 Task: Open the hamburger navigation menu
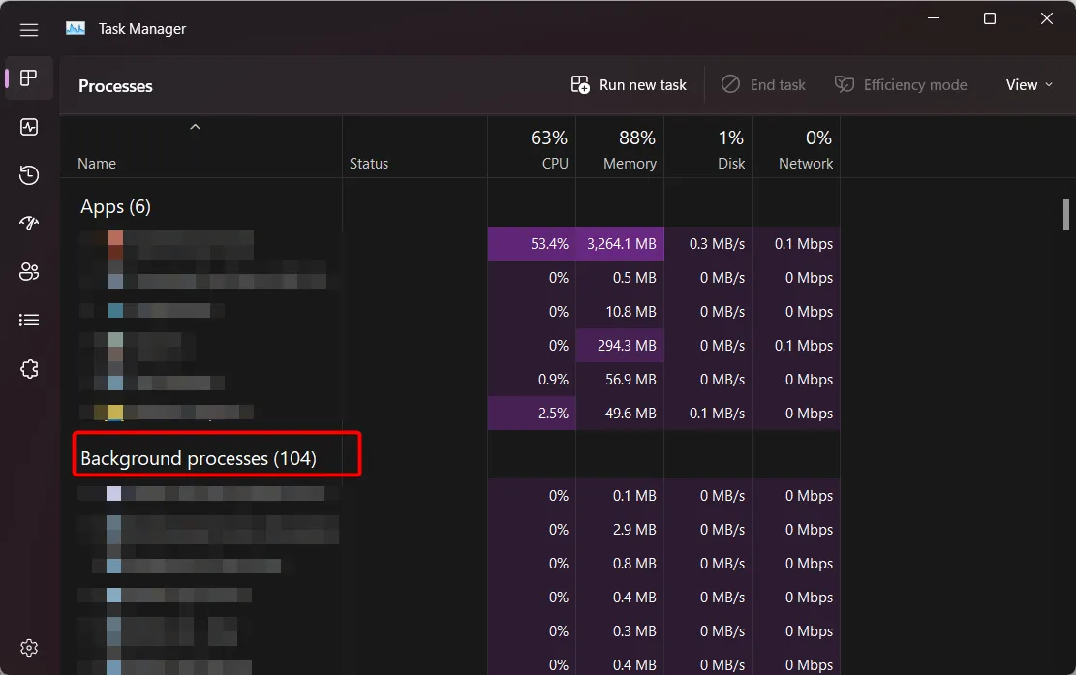29,29
